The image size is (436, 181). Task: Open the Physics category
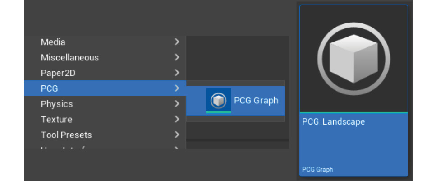pos(105,104)
